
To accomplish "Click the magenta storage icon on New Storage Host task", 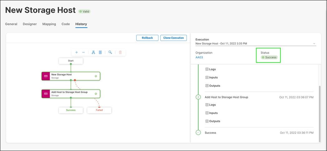I will [46, 76].
